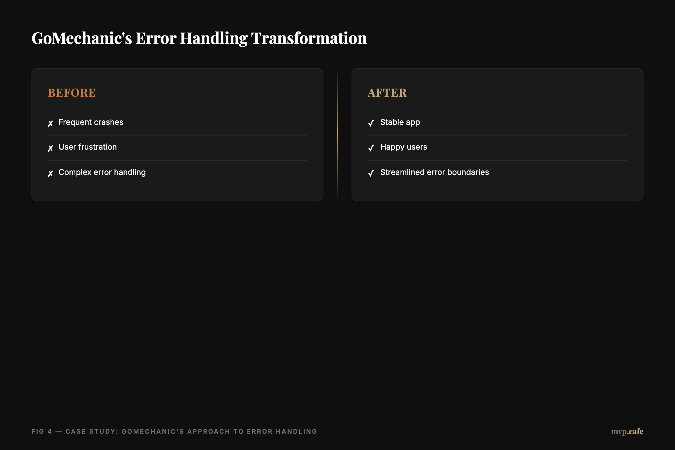Viewport: 675px width, 450px height.
Task: Click the GoMechanic's Error Handling Transformation title
Action: tap(199, 38)
